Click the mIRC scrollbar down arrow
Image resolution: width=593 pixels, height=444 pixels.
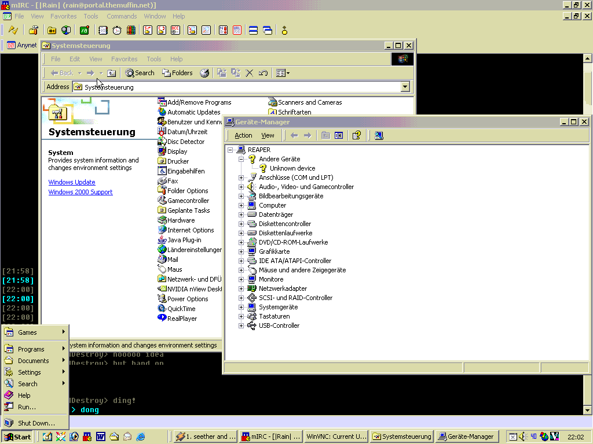click(x=587, y=410)
